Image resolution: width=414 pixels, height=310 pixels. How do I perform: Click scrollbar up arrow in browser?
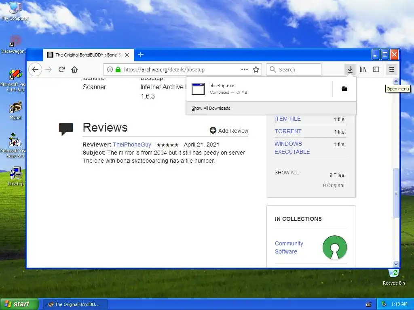pyautogui.click(x=395, y=81)
